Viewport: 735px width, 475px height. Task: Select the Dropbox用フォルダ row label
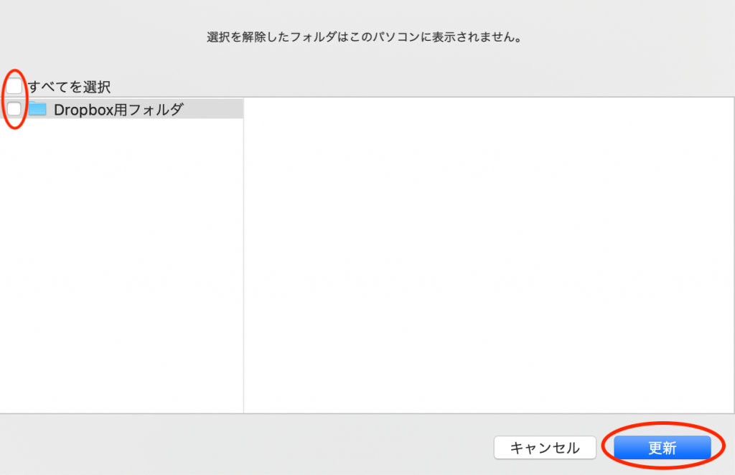118,110
